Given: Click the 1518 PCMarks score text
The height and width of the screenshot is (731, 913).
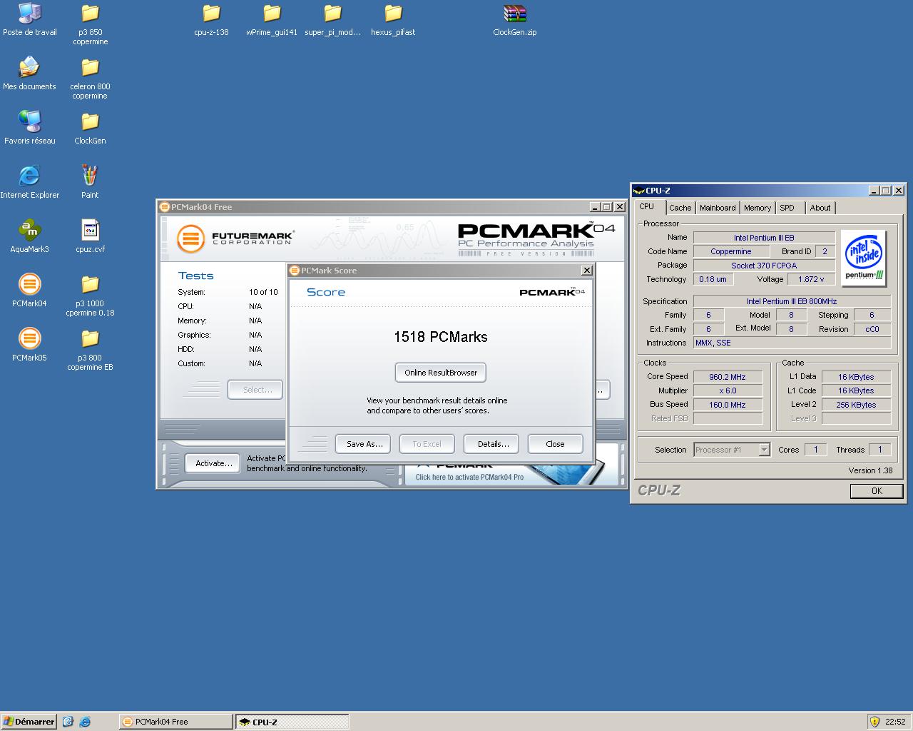Looking at the screenshot, I should tap(441, 337).
